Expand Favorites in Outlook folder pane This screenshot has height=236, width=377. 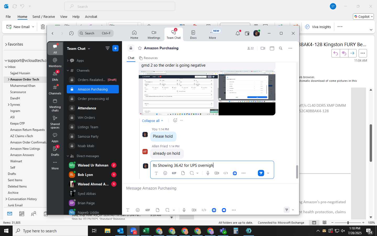coord(6,44)
